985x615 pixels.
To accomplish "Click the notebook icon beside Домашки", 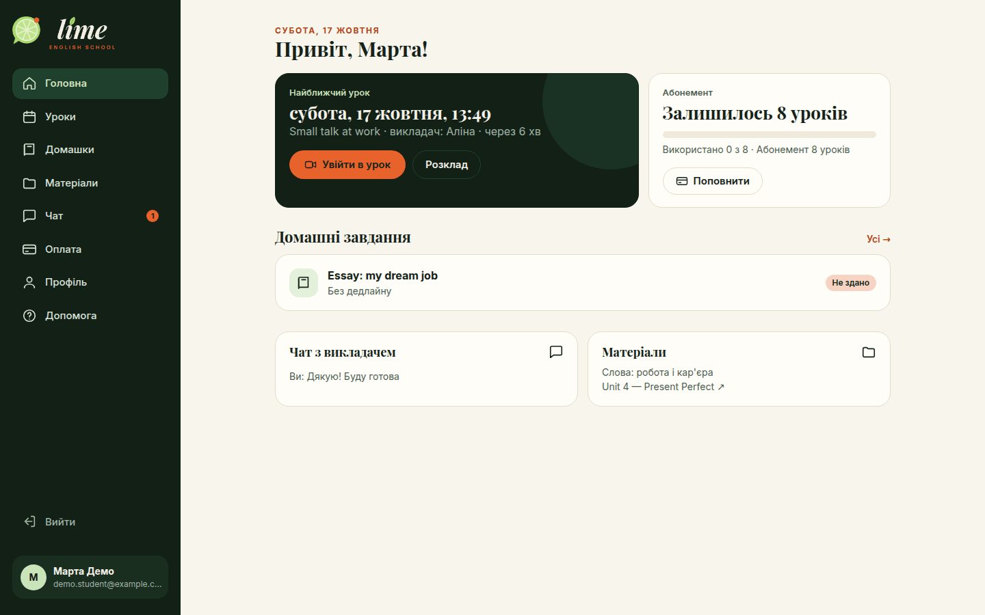I will [29, 150].
